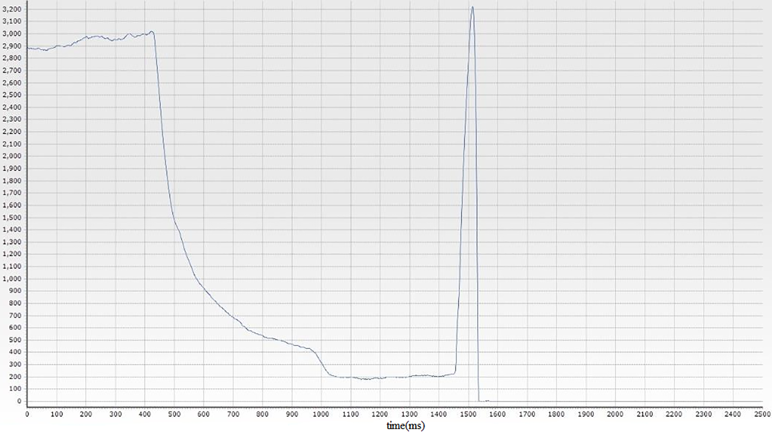772x432 pixels.
Task: Click the 'time(ms)' x-axis title
Action: [x=405, y=426]
